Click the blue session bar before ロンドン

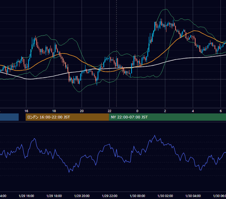9,117
